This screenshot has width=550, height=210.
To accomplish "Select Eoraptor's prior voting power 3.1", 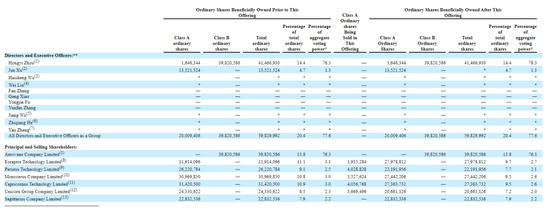I will pyautogui.click(x=327, y=162).
